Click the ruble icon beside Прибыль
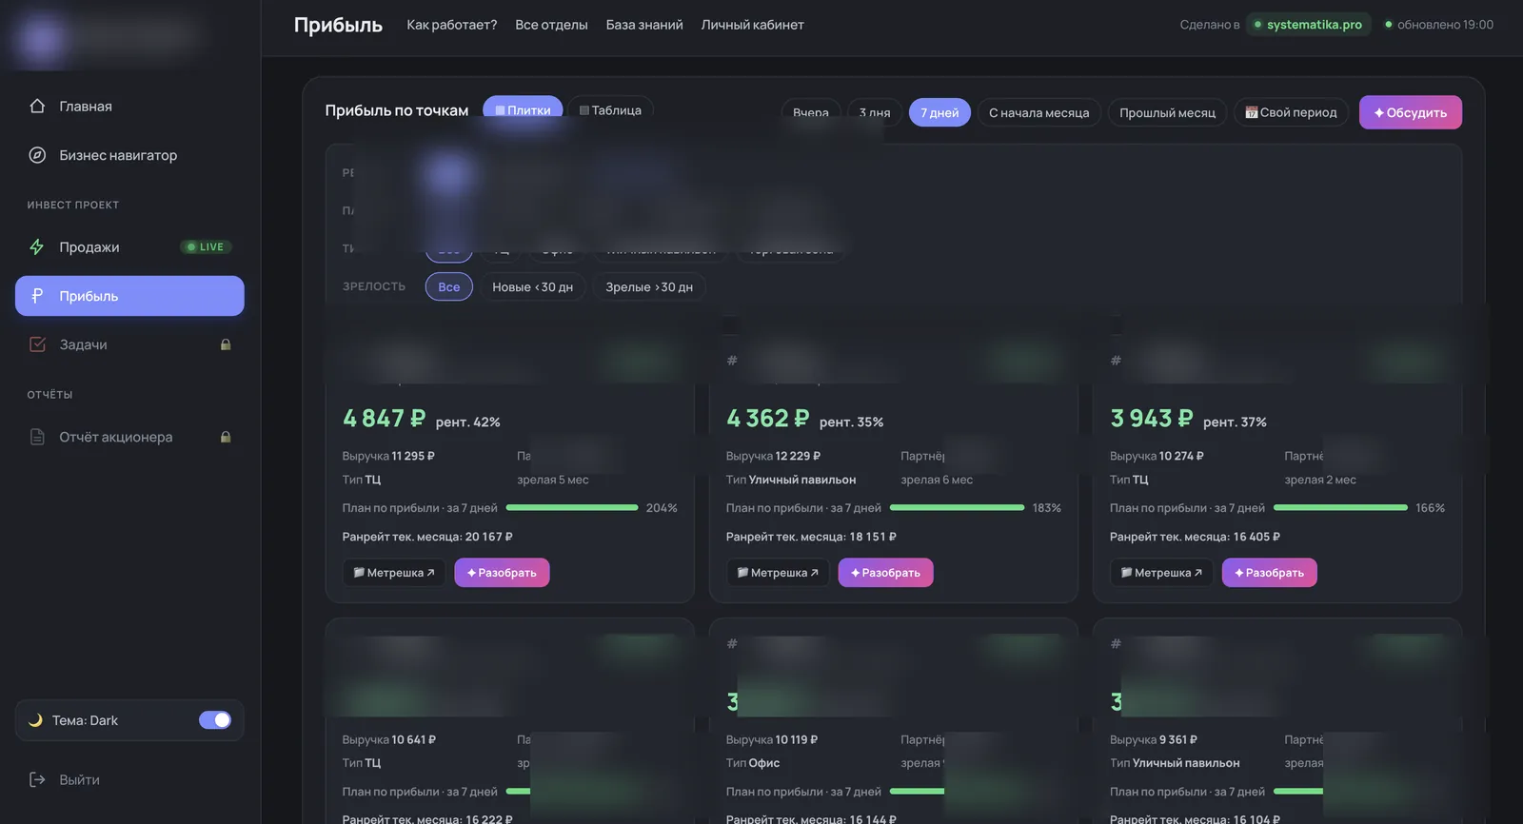The width and height of the screenshot is (1523, 824). [37, 296]
